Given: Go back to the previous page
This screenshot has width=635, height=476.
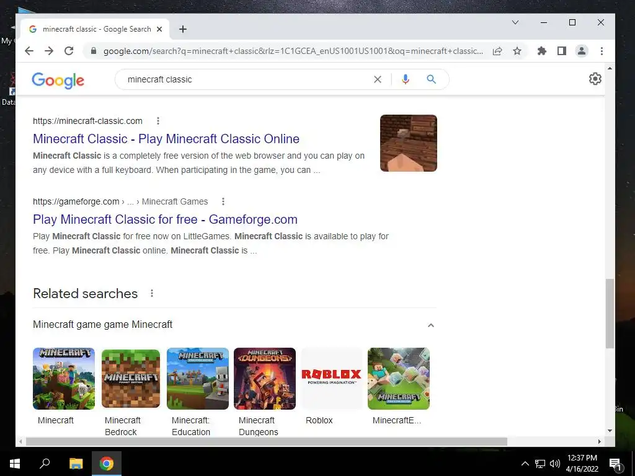Looking at the screenshot, I should (29, 51).
